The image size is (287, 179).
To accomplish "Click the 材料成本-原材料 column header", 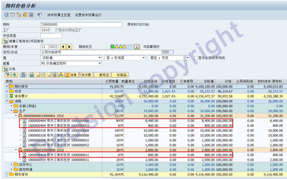I will 269,81.
